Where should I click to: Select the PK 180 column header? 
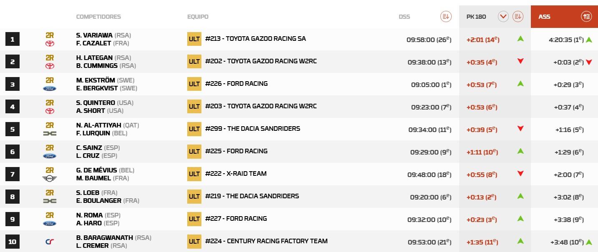click(x=476, y=17)
